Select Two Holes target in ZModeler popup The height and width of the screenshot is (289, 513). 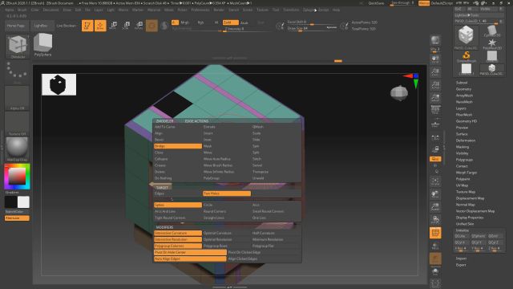227,193
